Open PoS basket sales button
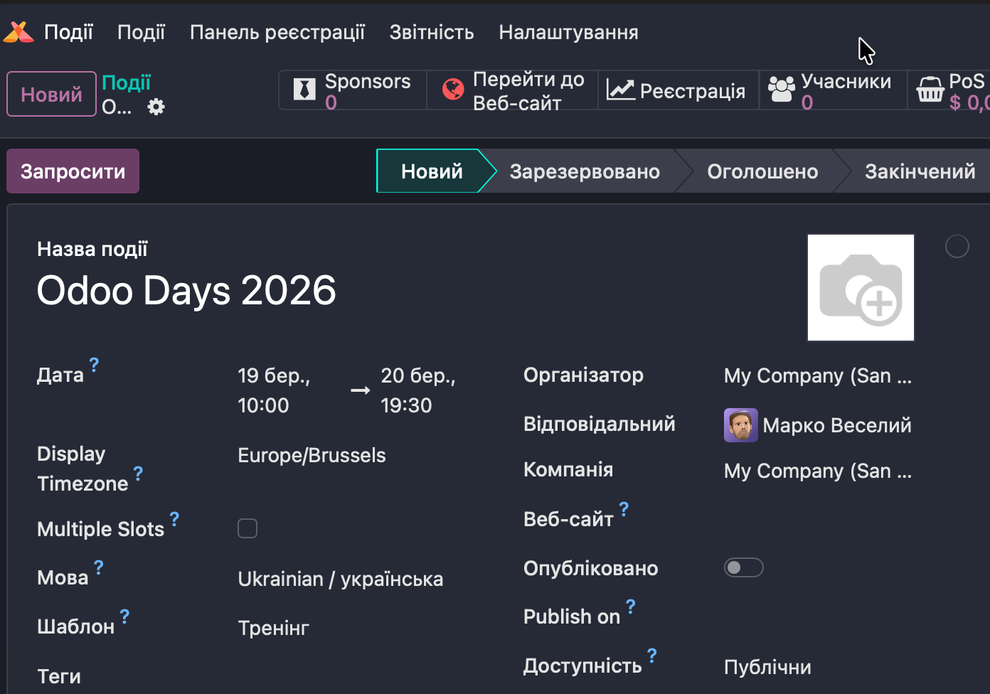Image resolution: width=990 pixels, height=694 pixels. (951, 90)
